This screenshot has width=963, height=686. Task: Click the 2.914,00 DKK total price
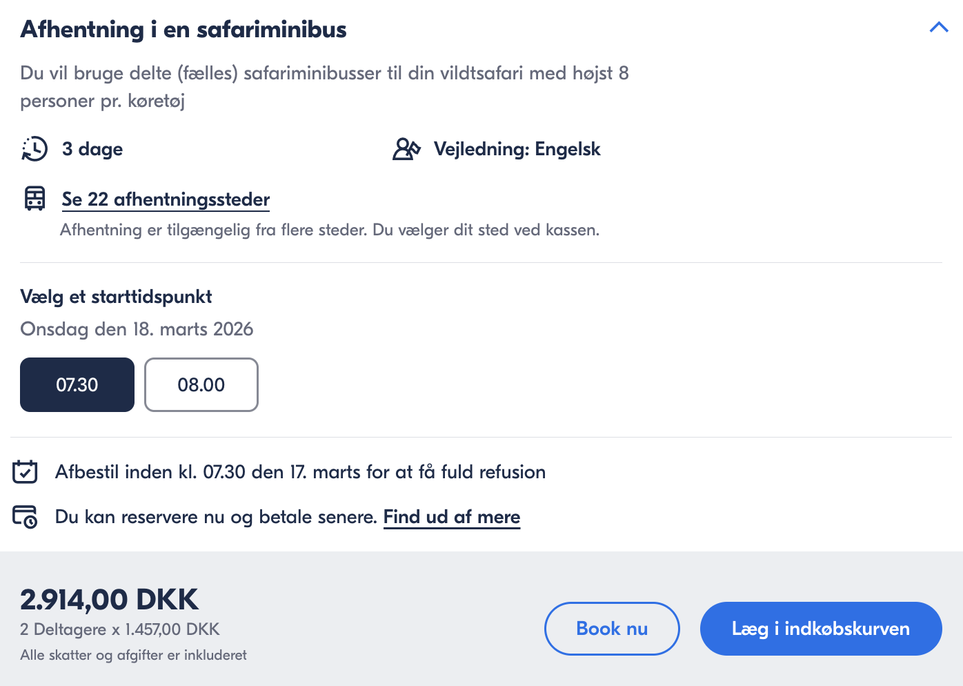[x=109, y=599]
